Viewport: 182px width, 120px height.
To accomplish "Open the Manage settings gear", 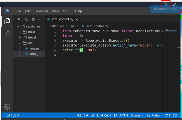I will pos(7,107).
